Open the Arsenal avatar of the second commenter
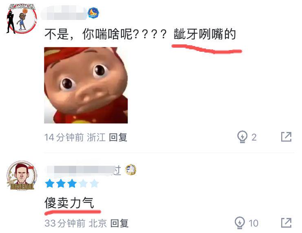Viewport: 302px width, 233px height. click(x=22, y=176)
